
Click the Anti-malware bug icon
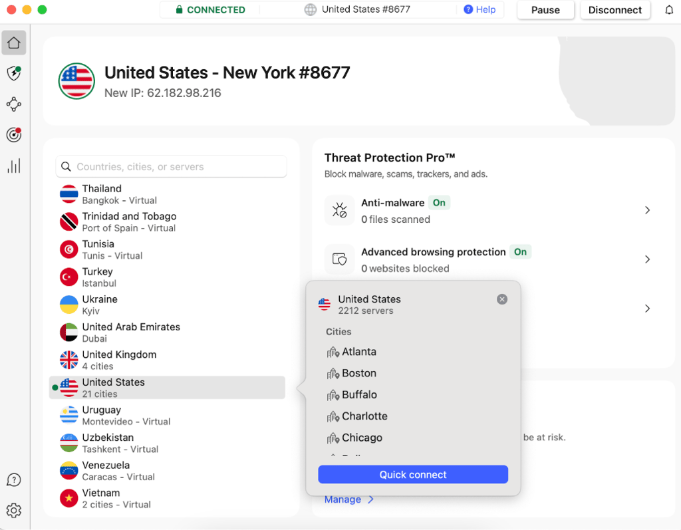pos(340,210)
